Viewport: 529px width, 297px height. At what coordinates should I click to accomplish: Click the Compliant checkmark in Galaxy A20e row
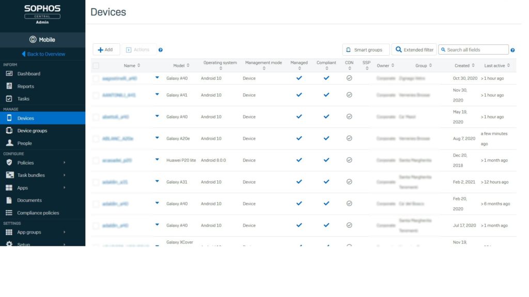pyautogui.click(x=326, y=138)
